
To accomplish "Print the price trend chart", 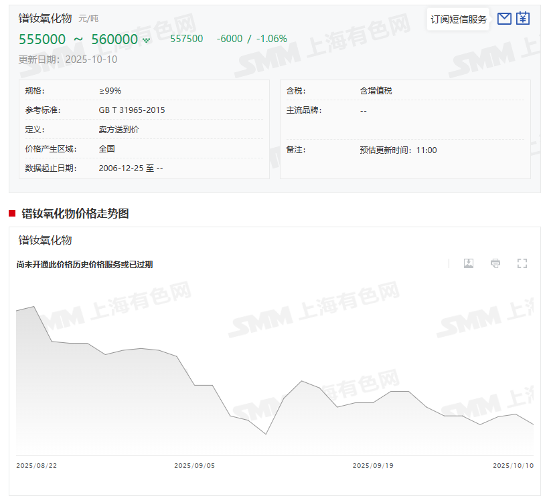I will 495,263.
